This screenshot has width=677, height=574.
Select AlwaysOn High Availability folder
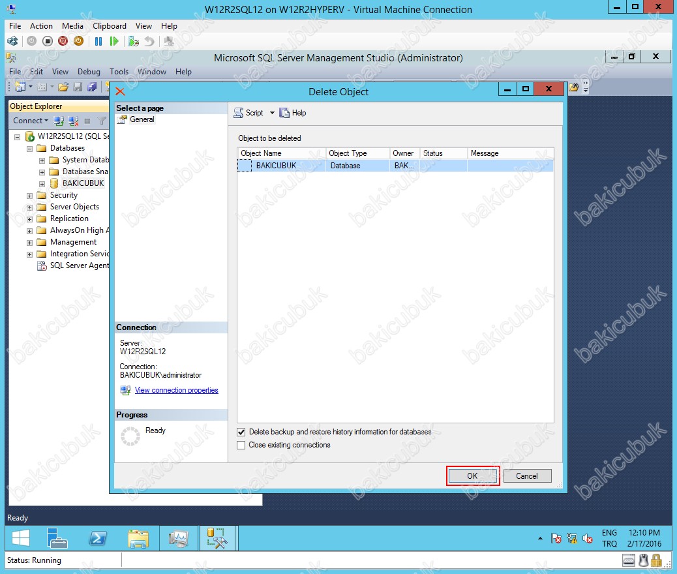pyautogui.click(x=79, y=230)
